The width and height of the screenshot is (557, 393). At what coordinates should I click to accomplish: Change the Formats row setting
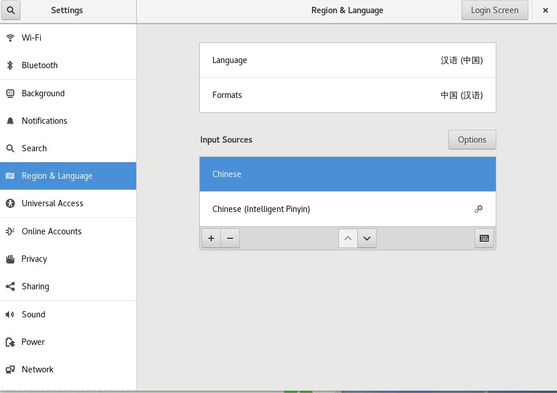[x=348, y=95]
